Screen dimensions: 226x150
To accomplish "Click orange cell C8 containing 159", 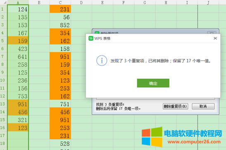I will pyautogui.click(x=60, y=64).
